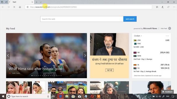Open the Sanjay Hindi ad image
This screenshot has height=99, width=177.
(x=110, y=44)
